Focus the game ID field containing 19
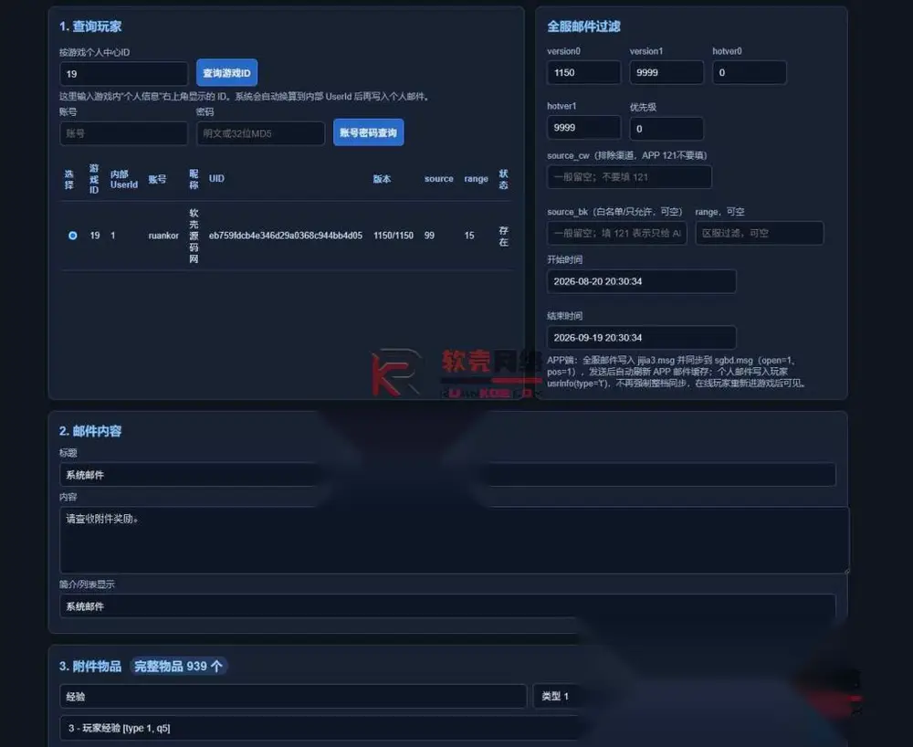 click(x=123, y=74)
